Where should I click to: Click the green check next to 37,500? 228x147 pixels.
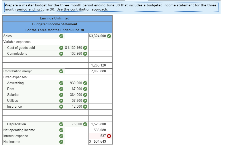(x=85, y=101)
